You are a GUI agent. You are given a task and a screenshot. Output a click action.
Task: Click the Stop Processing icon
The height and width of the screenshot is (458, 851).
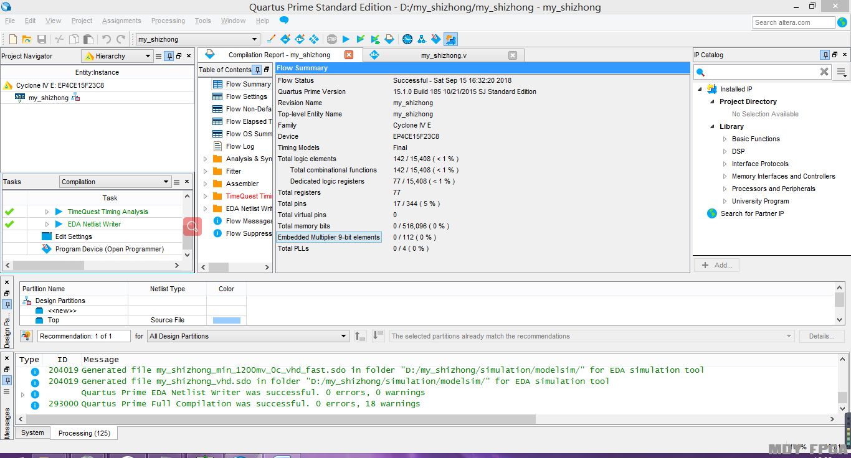pos(332,39)
